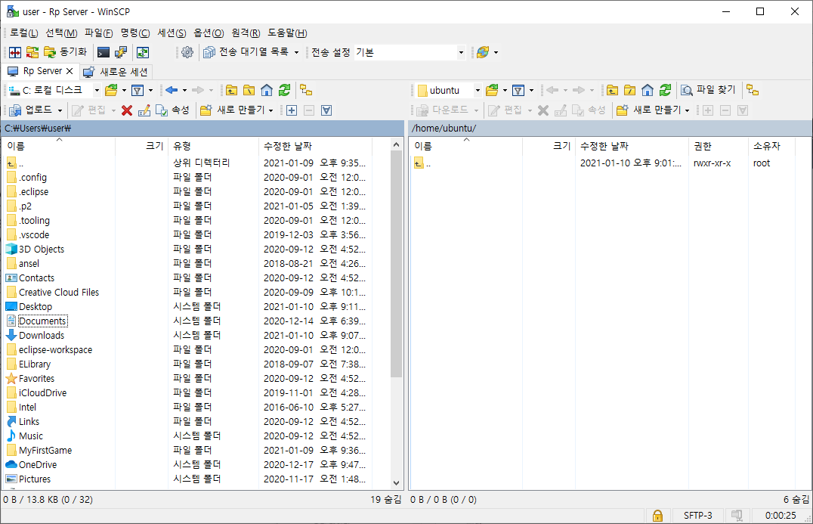Open in PuTTY icon
This screenshot has width=813, height=524.
pos(121,52)
